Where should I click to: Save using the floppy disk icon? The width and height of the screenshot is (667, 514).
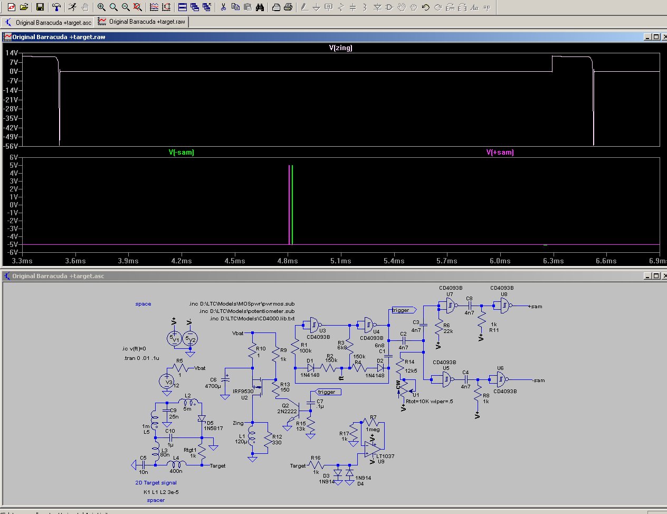coord(40,7)
